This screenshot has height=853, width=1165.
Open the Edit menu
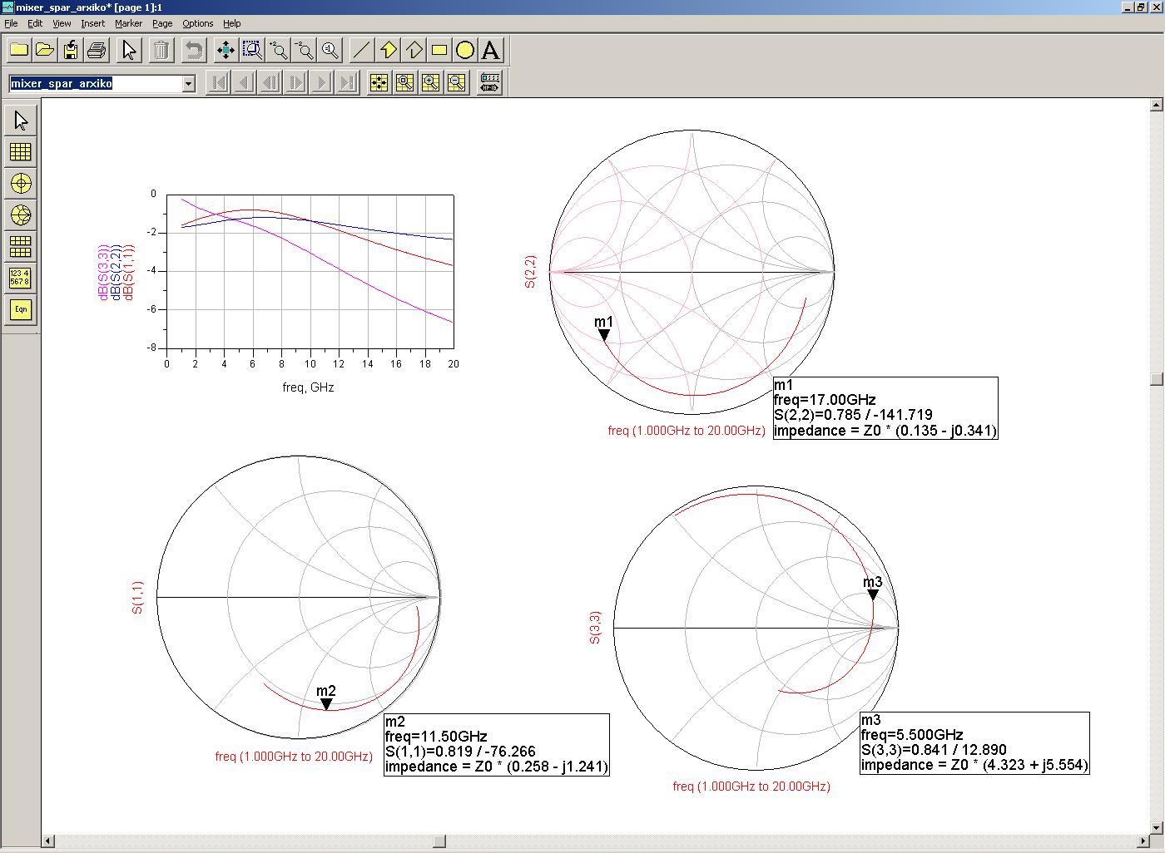pos(35,23)
